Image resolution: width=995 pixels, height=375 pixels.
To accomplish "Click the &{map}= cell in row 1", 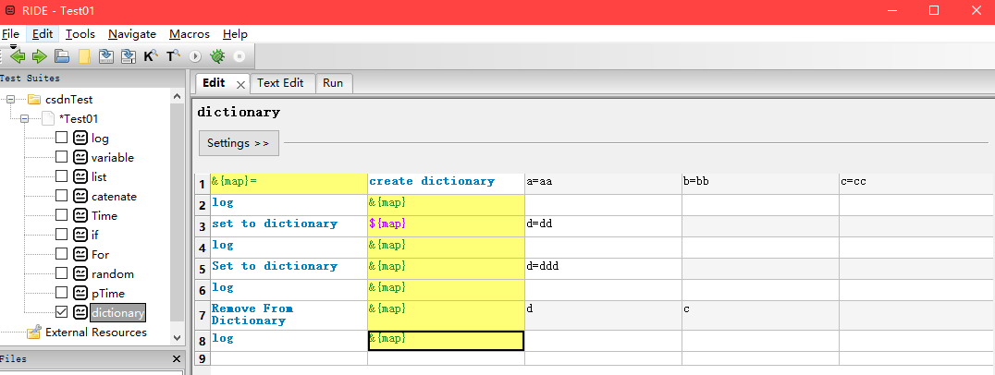I will tap(289, 184).
